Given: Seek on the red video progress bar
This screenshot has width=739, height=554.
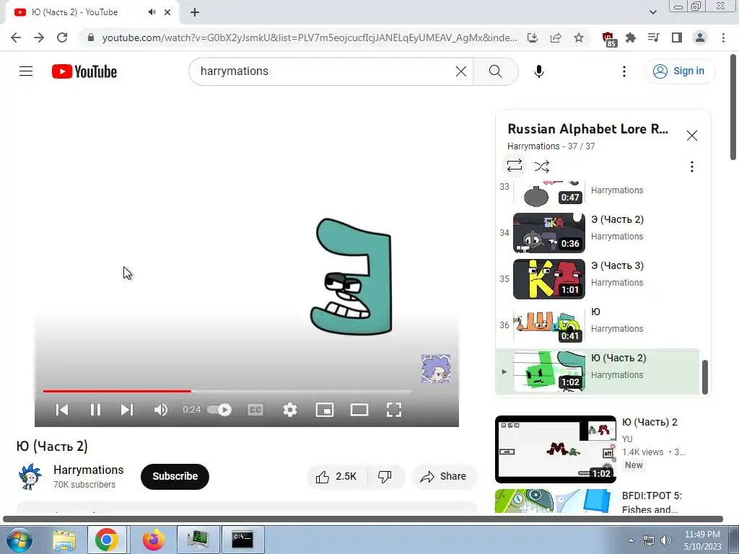Looking at the screenshot, I should [x=227, y=391].
